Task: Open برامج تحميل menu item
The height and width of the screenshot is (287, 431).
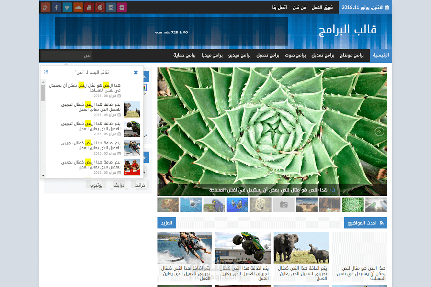Action: [268, 55]
